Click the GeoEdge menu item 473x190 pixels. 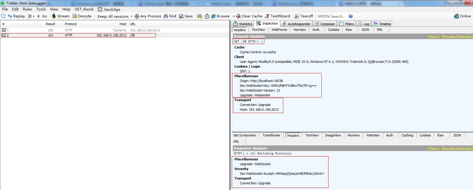pyautogui.click(x=109, y=9)
